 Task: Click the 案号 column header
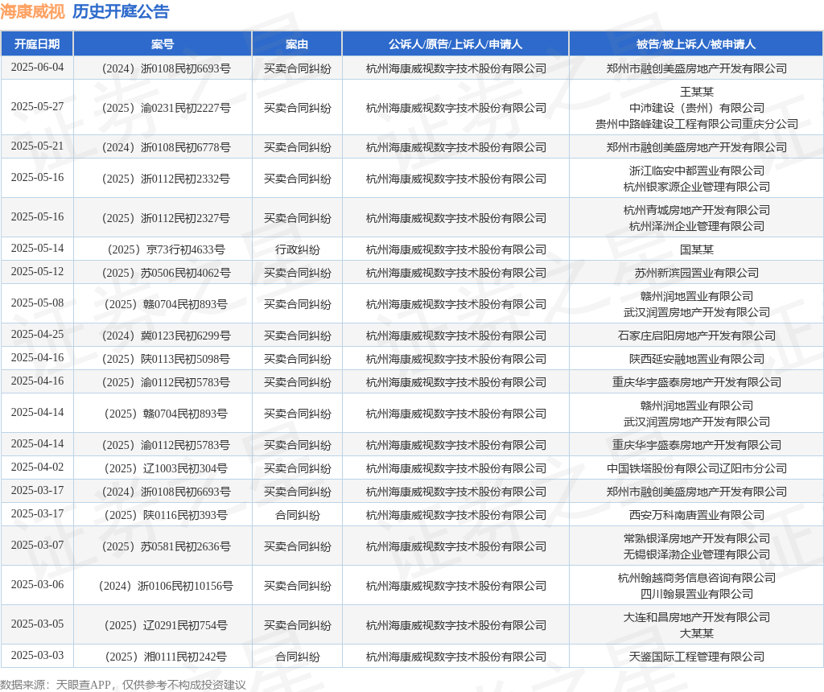(163, 44)
